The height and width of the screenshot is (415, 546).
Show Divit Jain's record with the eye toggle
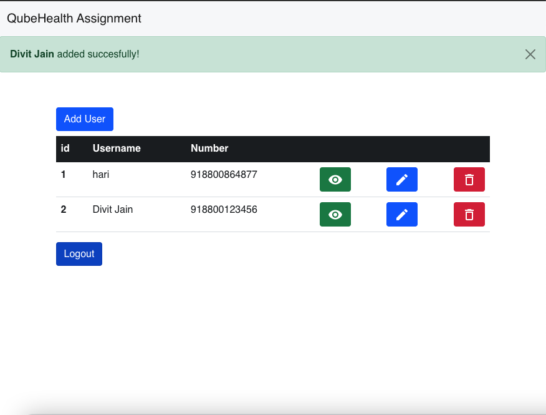coord(335,214)
